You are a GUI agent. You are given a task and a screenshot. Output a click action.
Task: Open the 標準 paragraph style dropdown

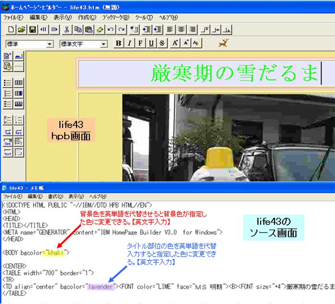point(50,44)
